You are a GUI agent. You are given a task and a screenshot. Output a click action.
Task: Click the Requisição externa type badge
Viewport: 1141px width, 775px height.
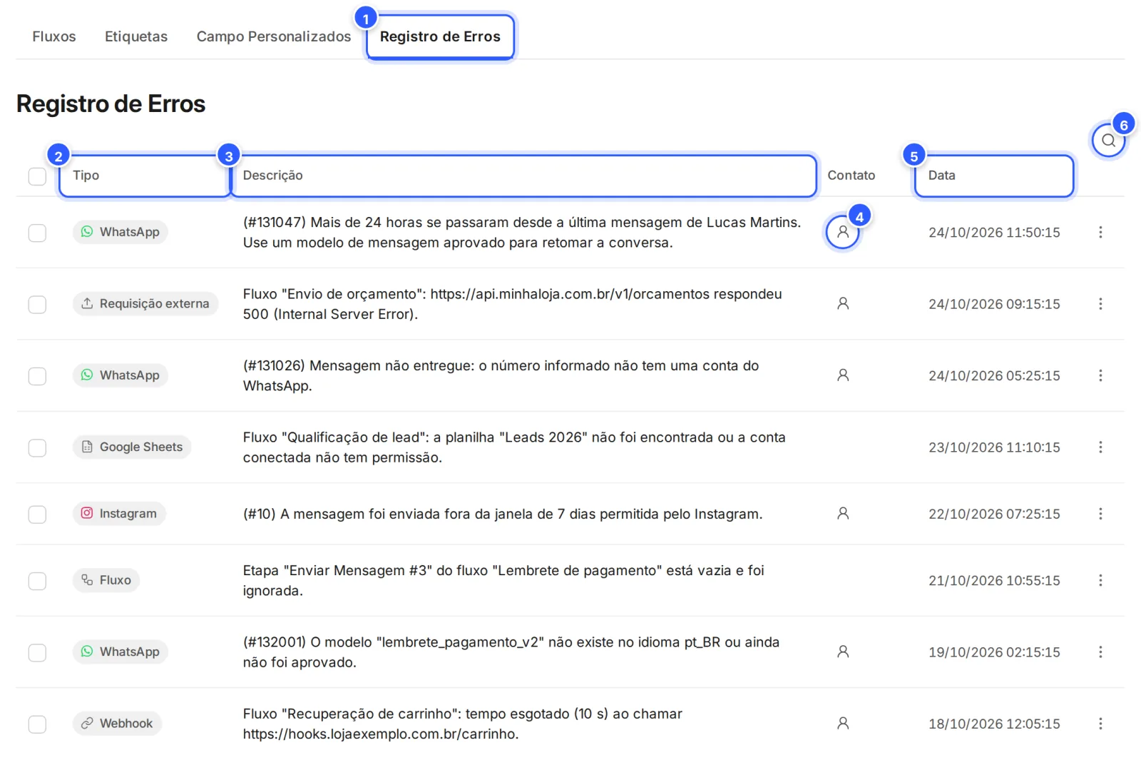pyautogui.click(x=145, y=304)
